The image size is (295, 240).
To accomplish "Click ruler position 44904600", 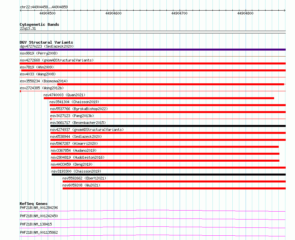I will pos(113,13).
